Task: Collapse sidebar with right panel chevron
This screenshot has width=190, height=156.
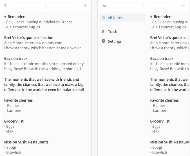Action: 104,6
